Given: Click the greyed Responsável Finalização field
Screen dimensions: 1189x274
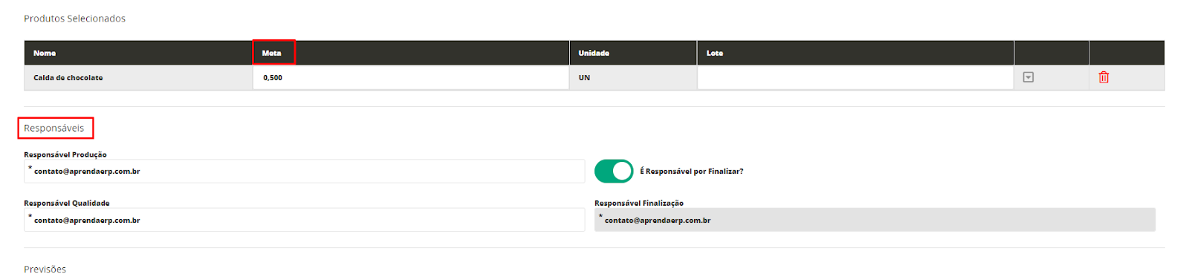Looking at the screenshot, I should pyautogui.click(x=875, y=220).
